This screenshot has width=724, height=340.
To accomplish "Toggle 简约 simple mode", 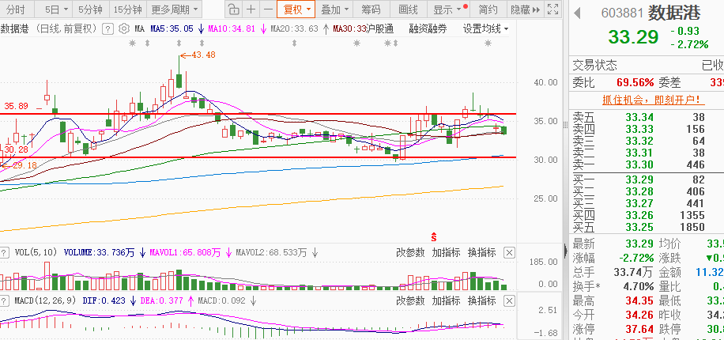I will (x=488, y=9).
